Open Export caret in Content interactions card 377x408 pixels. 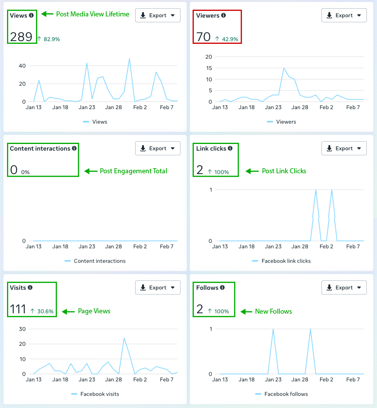173,148
